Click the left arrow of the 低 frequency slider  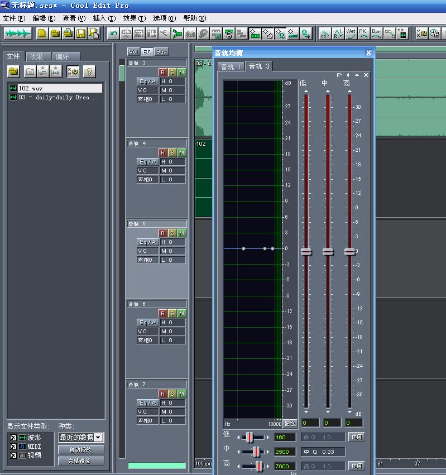pos(238,437)
